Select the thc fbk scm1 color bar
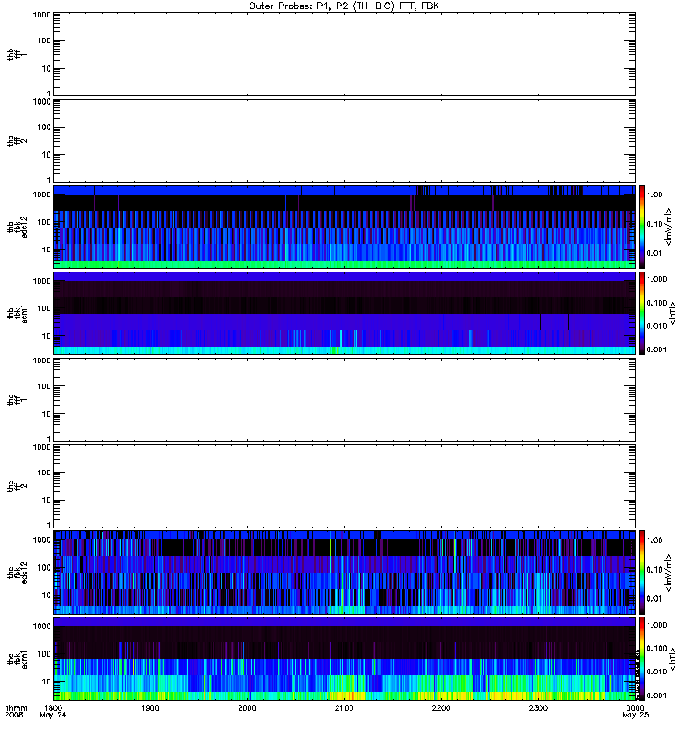This screenshot has width=688, height=734. (x=642, y=659)
